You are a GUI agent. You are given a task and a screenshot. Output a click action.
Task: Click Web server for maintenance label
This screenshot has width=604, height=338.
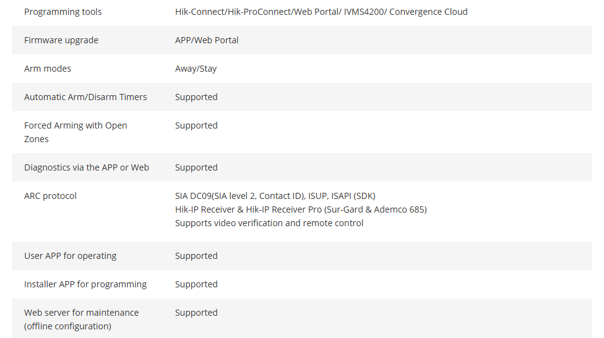coord(81,319)
